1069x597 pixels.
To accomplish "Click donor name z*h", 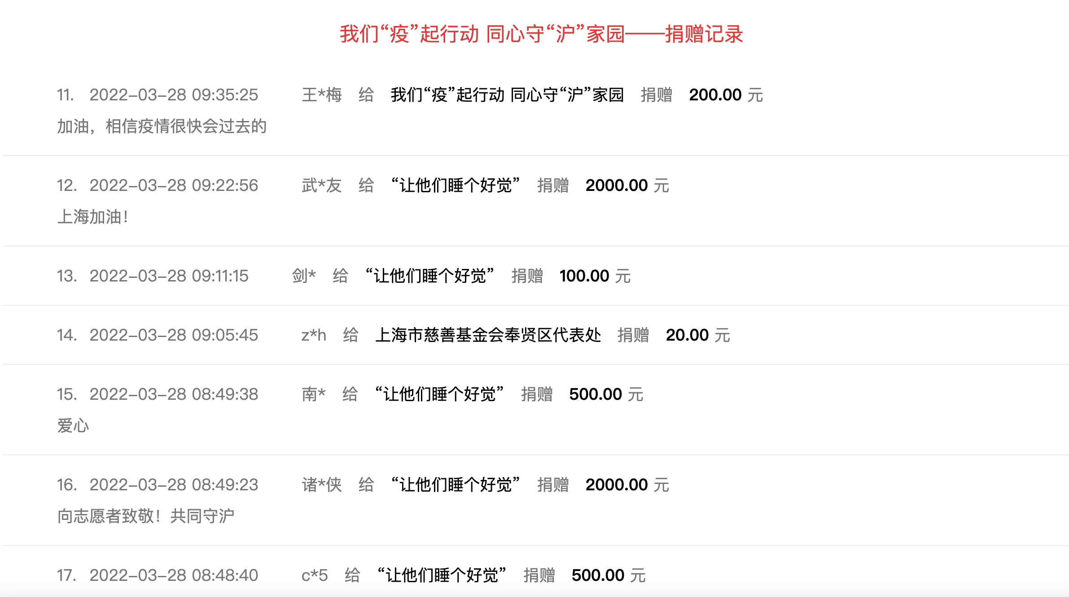I will click(x=314, y=335).
